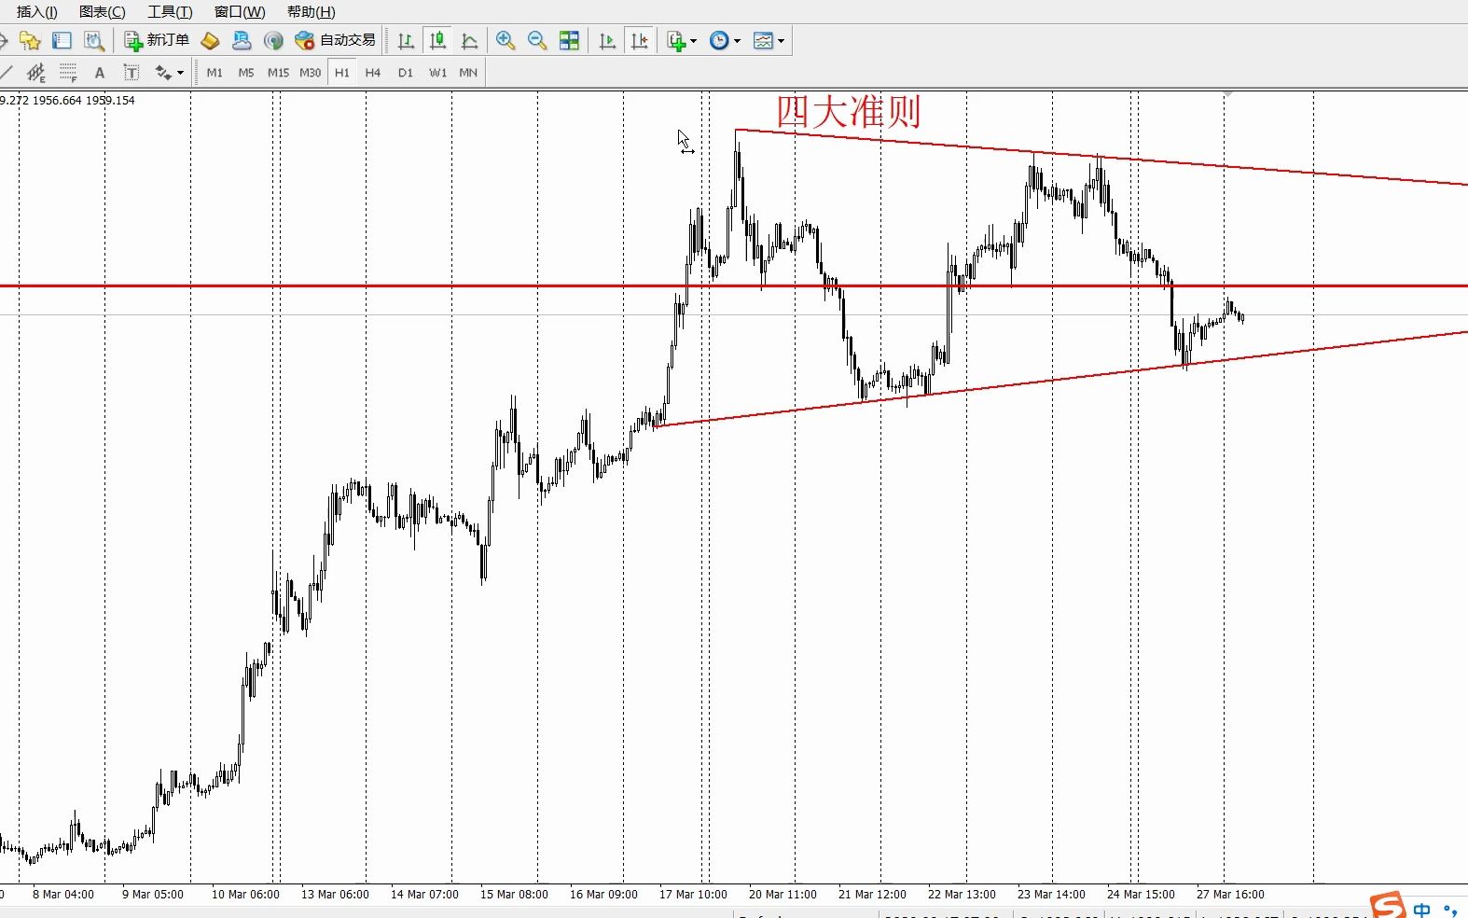Click the green signals radio icon

click(x=273, y=41)
